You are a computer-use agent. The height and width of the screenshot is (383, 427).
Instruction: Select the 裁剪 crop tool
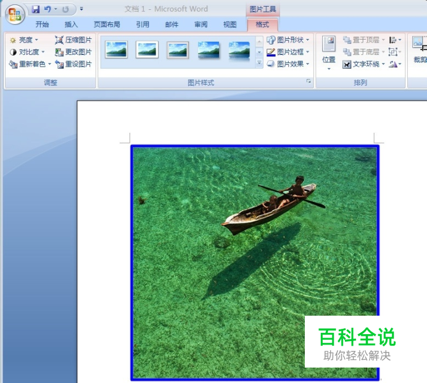(x=420, y=49)
